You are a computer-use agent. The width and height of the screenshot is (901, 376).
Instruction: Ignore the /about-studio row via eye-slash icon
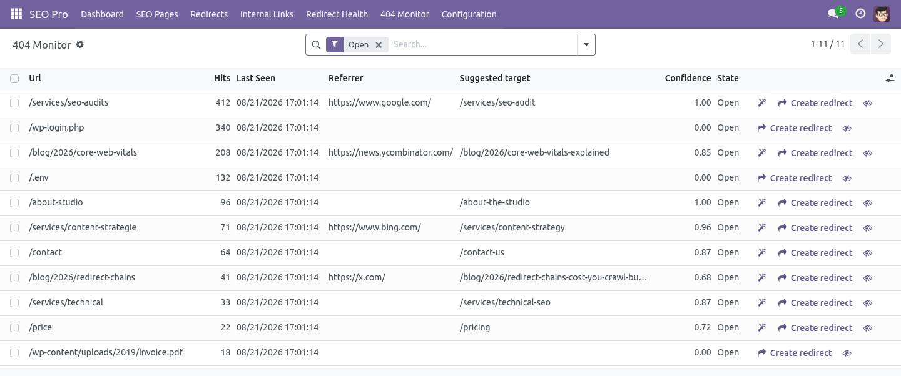point(868,203)
